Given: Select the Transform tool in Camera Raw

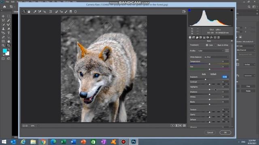Looking at the screenshot, I should coord(51,12).
